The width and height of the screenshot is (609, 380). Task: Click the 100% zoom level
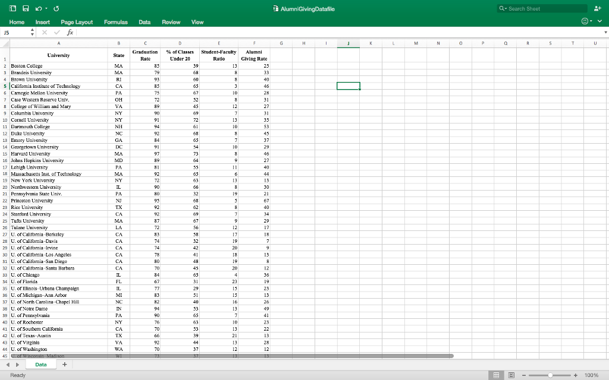click(x=592, y=375)
